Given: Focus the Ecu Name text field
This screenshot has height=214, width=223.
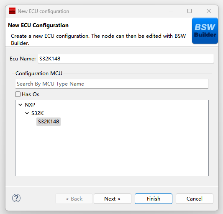Looking at the screenshot, I should click(126, 59).
